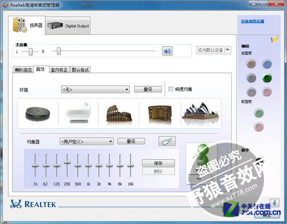Image resolution: width=287 pixels, height=224 pixels.
Task: Toggle the main volume mute speaker button
Action: pos(167,51)
